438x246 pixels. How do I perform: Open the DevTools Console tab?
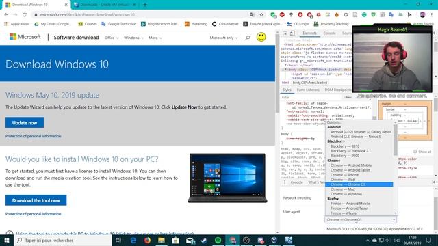329,33
